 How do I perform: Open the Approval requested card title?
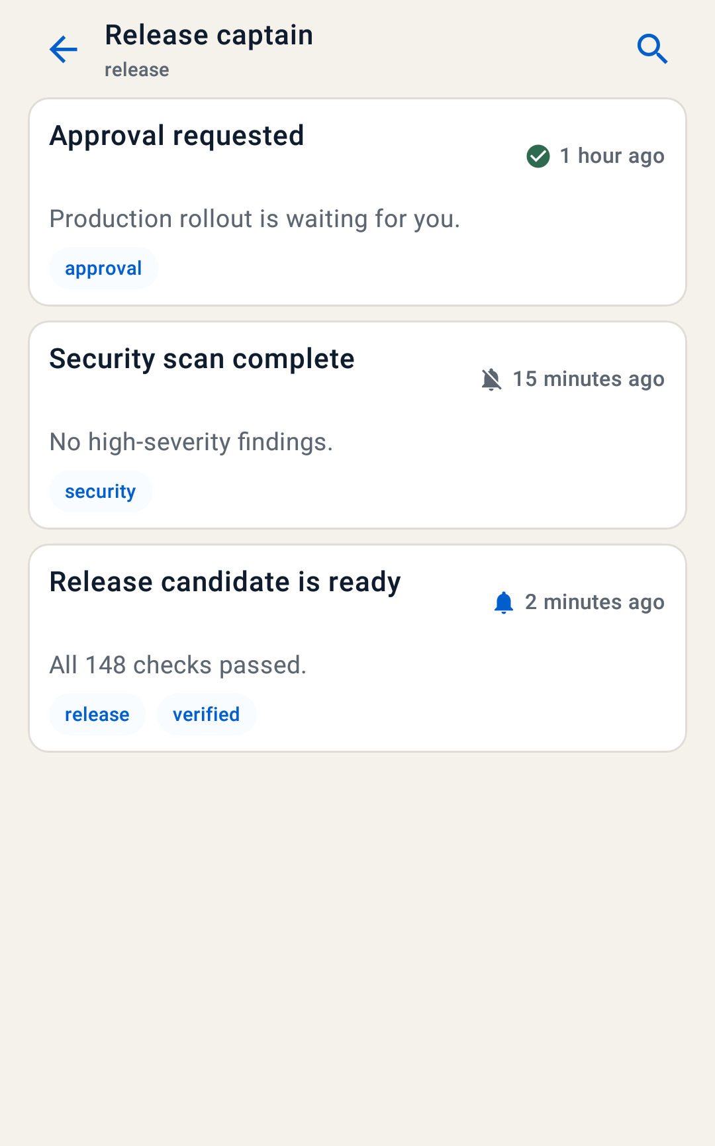pyautogui.click(x=177, y=136)
